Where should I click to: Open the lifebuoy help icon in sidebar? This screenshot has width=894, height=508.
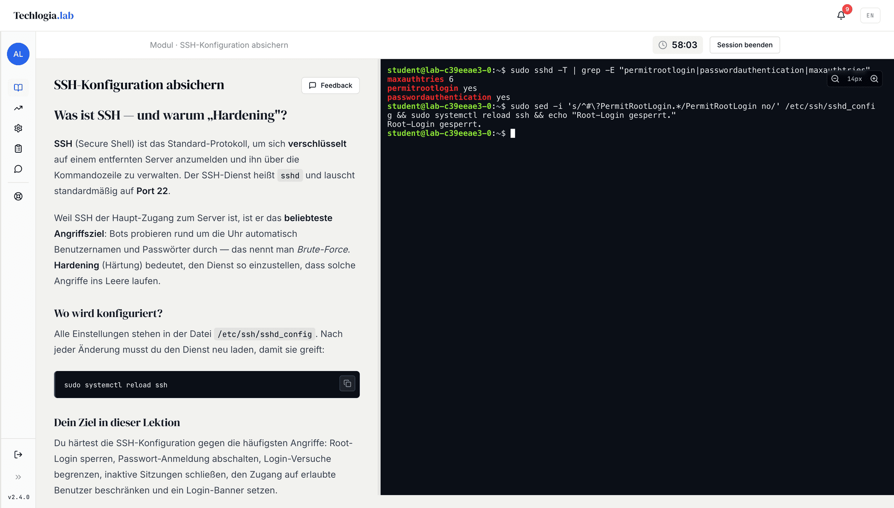point(18,196)
